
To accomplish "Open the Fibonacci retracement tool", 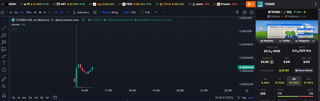I will tap(4, 35).
